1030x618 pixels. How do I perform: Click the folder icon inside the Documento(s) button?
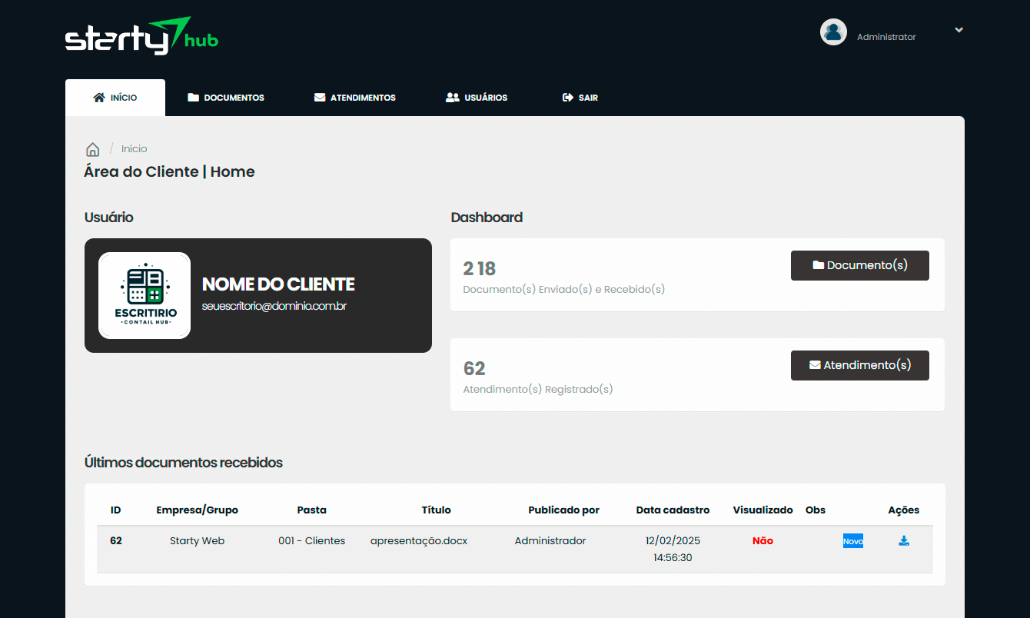point(821,265)
